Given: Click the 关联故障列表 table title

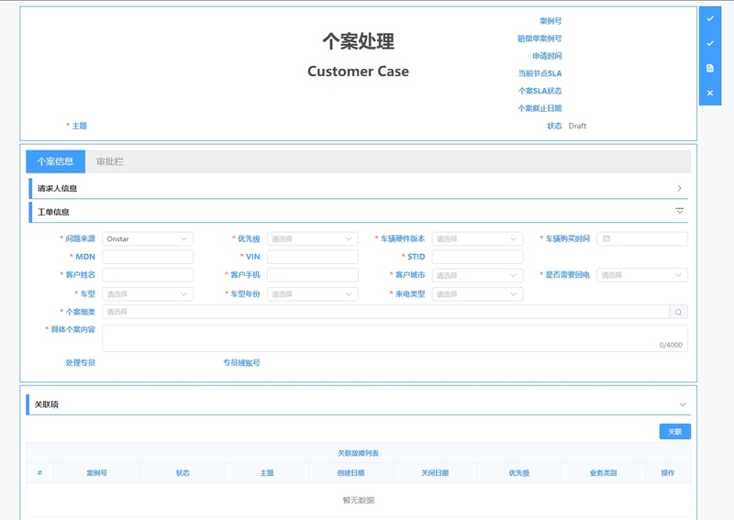Looking at the screenshot, I should coord(358,453).
